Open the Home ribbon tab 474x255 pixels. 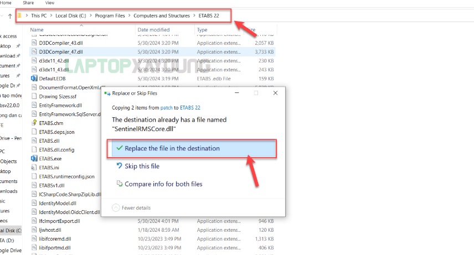pos(6,3)
